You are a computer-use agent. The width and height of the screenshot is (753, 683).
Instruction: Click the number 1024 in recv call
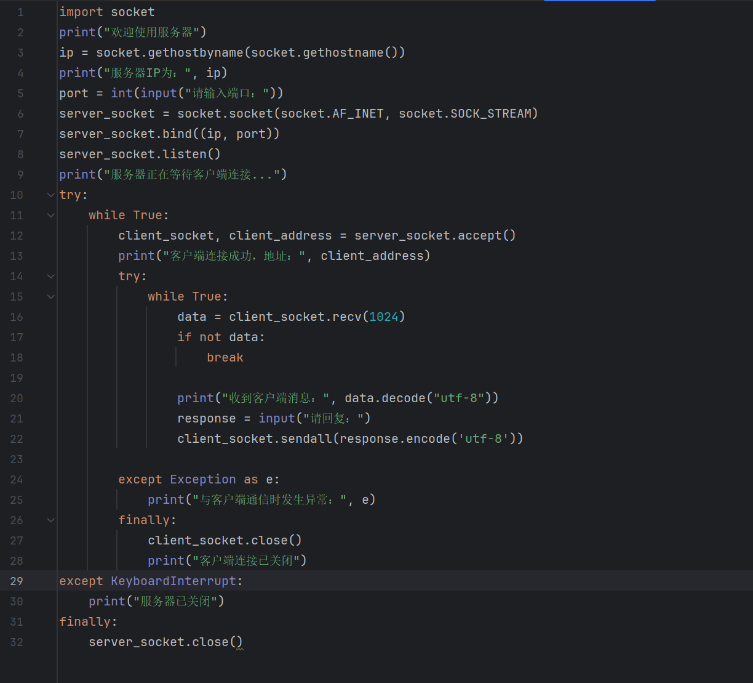pos(384,317)
